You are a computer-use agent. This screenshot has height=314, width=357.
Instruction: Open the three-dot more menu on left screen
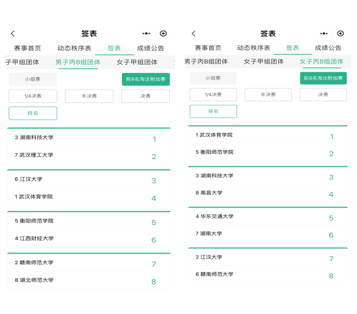[x=146, y=34]
